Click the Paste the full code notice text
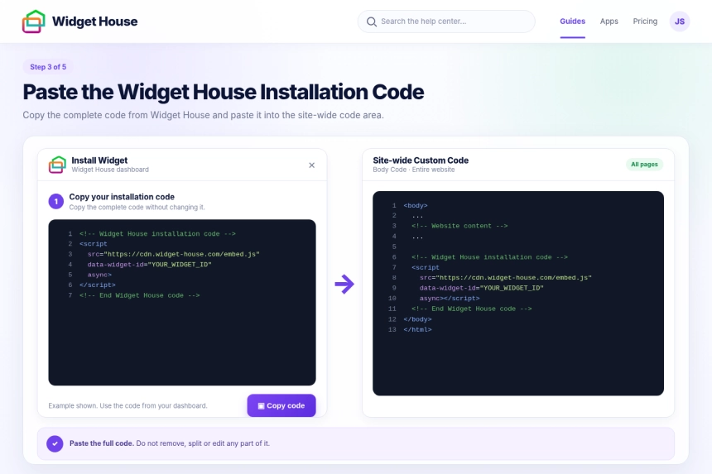Screen dimensions: 712x474 pos(170,443)
